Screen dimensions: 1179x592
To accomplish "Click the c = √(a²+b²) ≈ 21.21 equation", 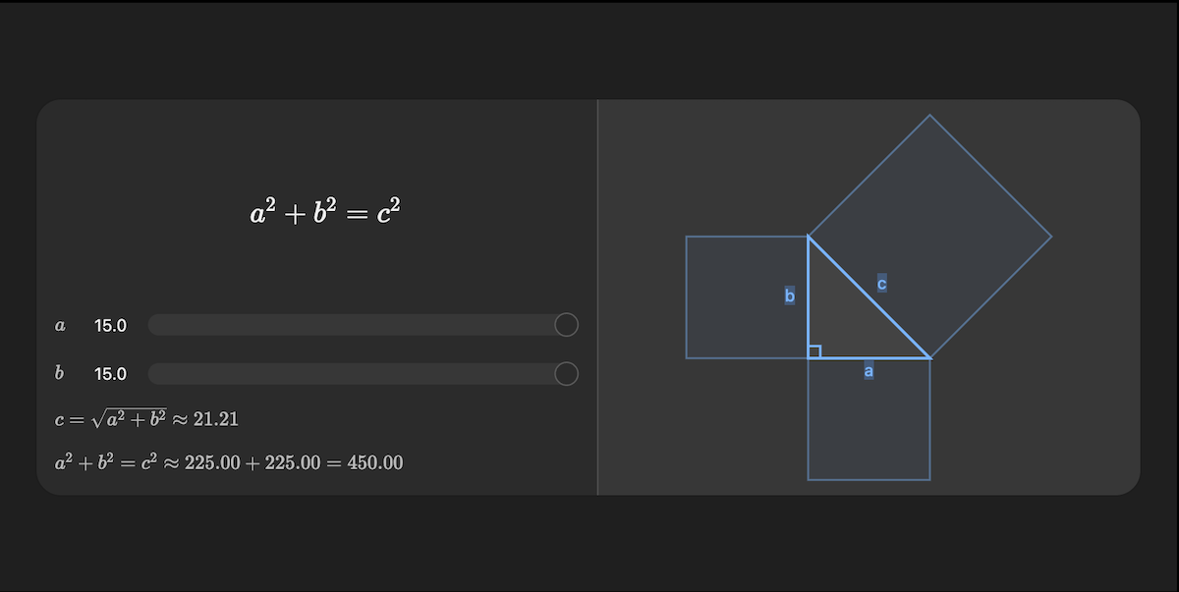I will (x=149, y=417).
